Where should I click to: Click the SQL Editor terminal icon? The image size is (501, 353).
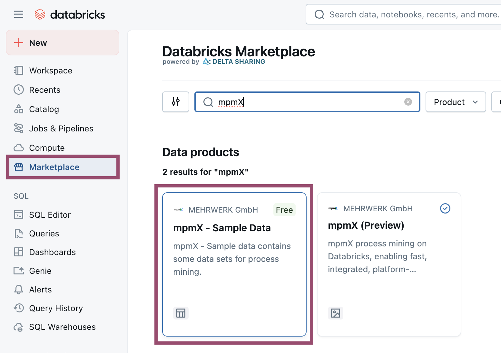19,215
